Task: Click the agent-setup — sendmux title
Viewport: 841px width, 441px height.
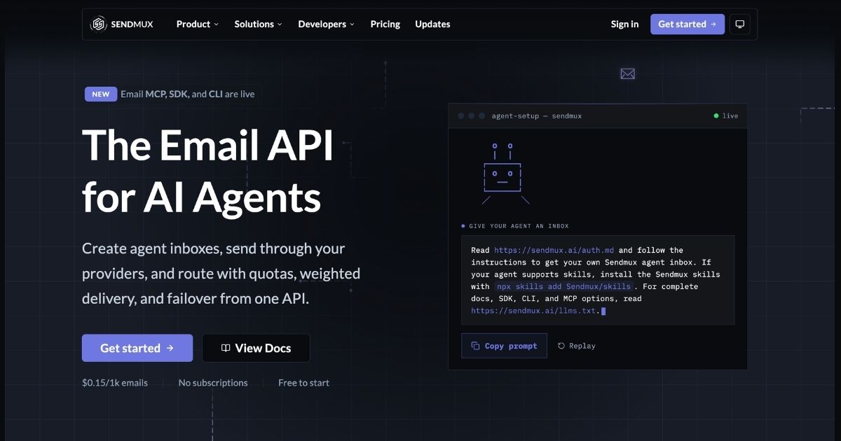Action: [537, 115]
